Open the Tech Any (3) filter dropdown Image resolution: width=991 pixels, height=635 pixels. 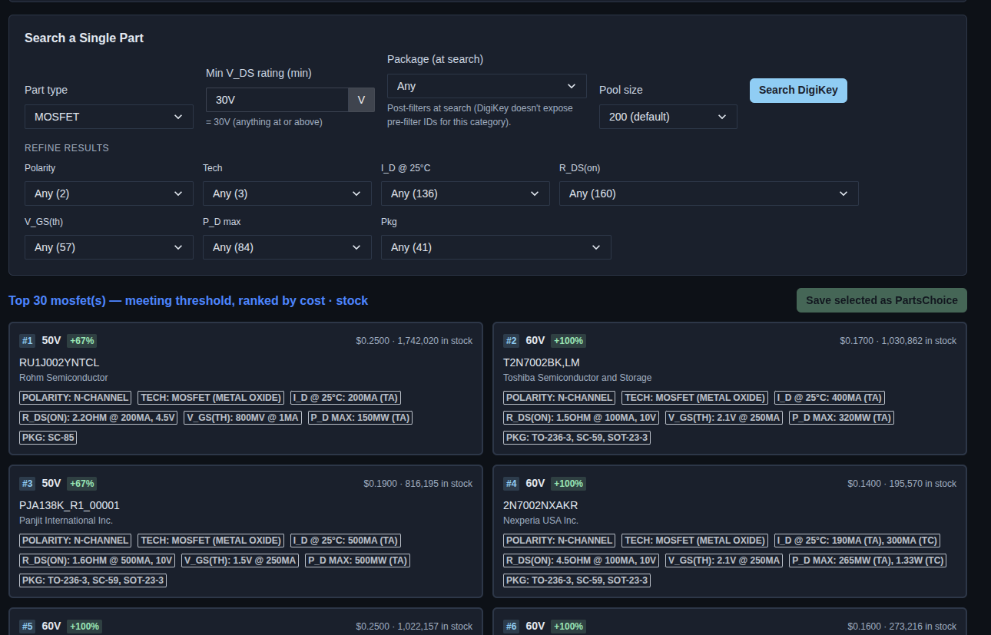pos(287,193)
